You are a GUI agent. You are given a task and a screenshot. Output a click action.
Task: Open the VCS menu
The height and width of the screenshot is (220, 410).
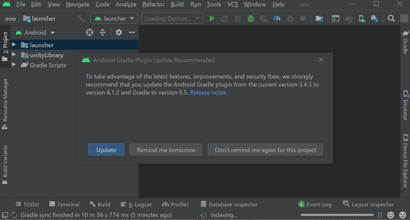232,4
